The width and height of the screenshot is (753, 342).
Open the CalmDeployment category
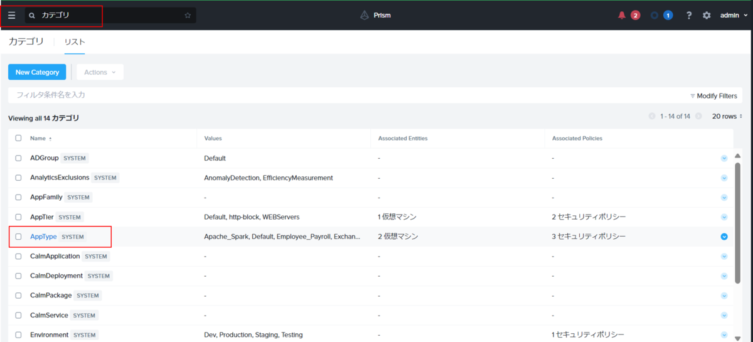pyautogui.click(x=56, y=275)
